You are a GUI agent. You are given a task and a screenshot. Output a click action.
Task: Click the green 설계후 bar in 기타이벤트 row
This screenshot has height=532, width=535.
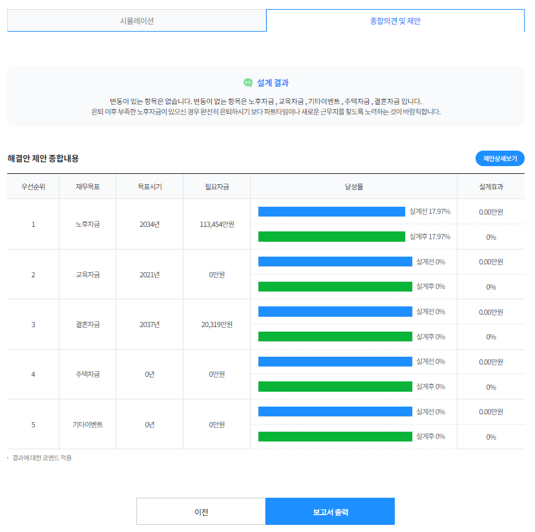335,436
